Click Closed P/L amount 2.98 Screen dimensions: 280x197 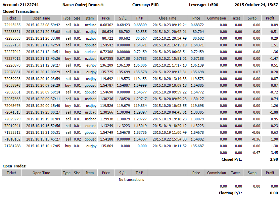point(274,159)
